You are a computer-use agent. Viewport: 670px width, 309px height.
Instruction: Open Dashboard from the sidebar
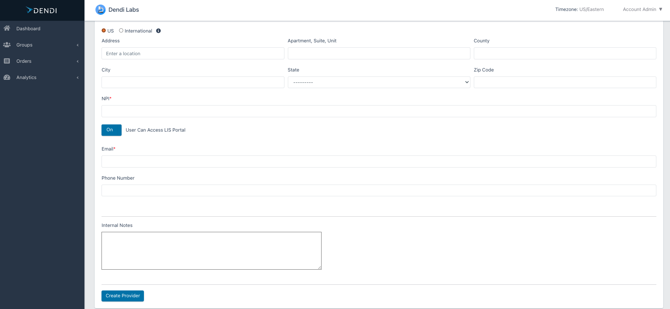click(42, 29)
